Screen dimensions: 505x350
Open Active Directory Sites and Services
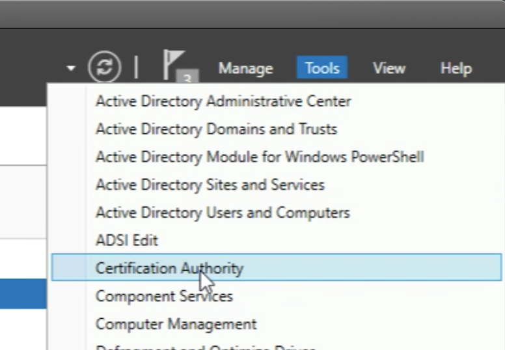(210, 185)
